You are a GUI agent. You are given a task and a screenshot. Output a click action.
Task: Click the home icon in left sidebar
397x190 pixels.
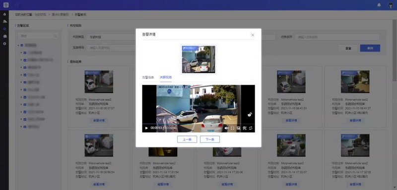pyautogui.click(x=4, y=14)
